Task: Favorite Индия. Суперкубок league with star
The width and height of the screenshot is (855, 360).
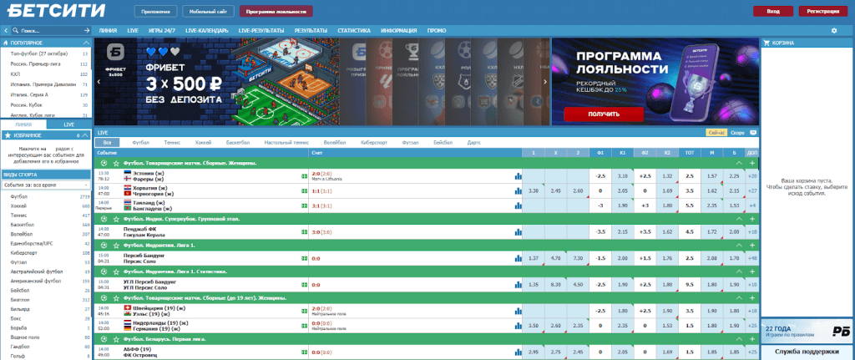Action: (x=115, y=219)
